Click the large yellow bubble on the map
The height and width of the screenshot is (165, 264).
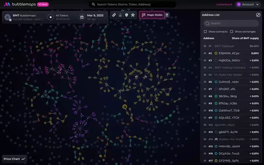(x=125, y=107)
